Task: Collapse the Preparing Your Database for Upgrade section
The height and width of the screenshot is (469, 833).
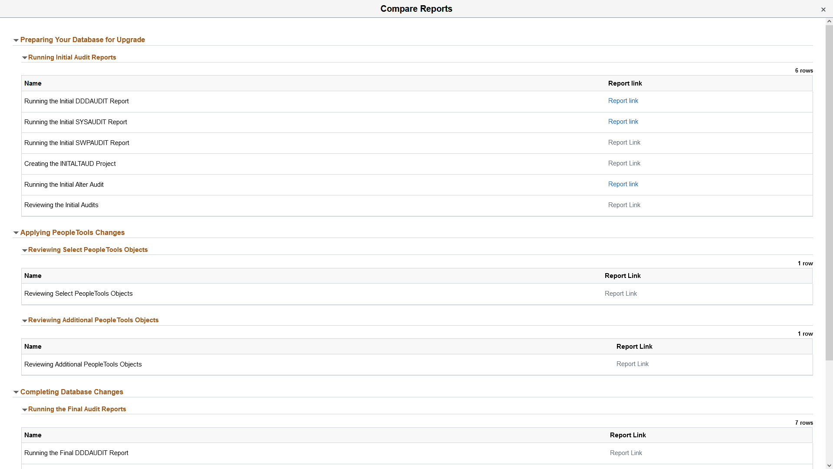Action: pos(16,40)
